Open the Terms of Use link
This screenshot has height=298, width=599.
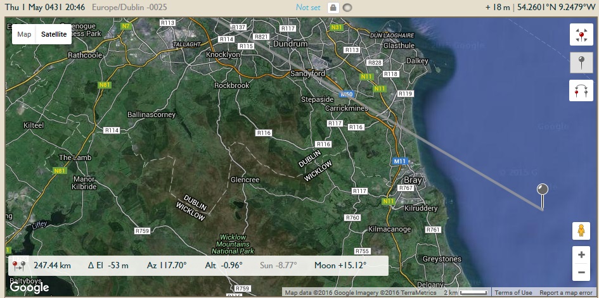pos(513,292)
